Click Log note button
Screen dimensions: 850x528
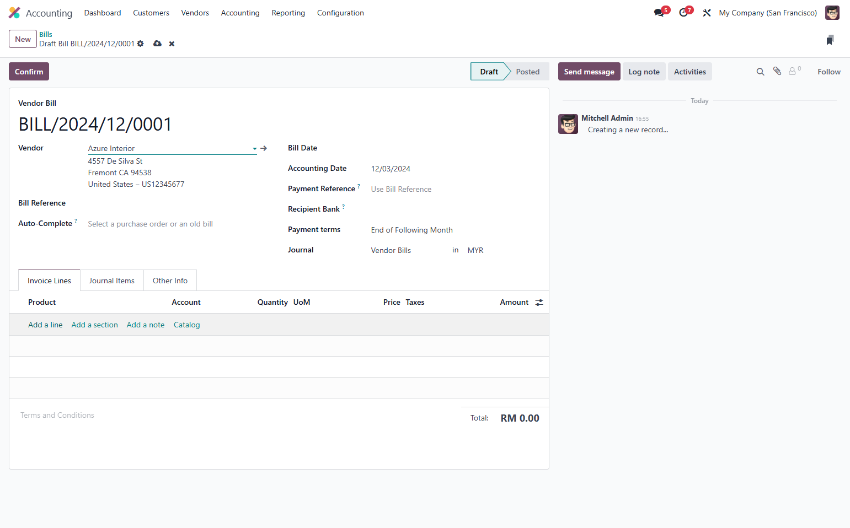[644, 72]
